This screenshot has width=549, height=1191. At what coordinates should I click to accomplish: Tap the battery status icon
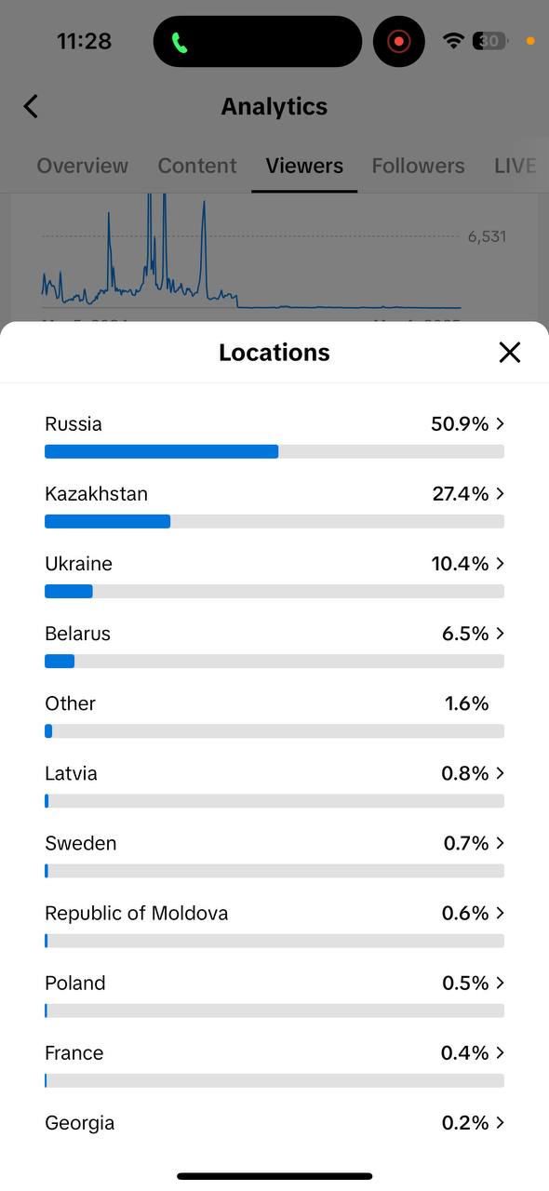489,41
